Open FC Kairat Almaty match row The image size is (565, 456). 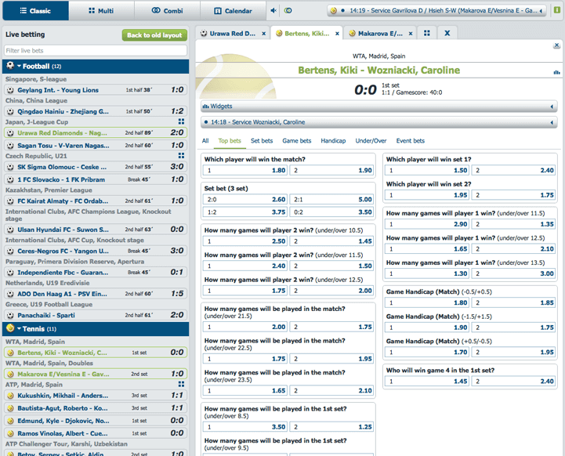click(x=96, y=201)
